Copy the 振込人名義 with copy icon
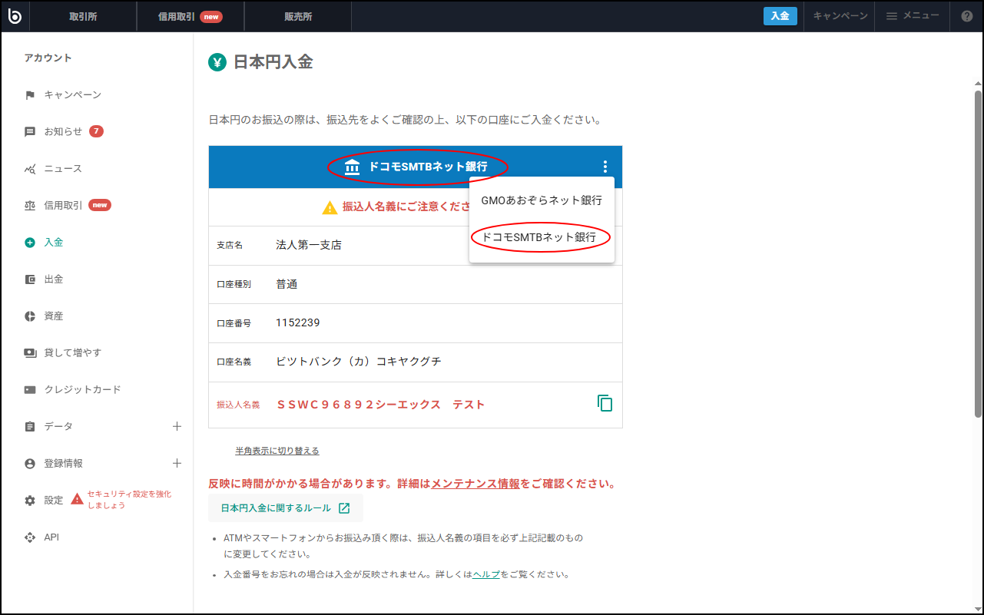This screenshot has width=984, height=615. (x=605, y=403)
